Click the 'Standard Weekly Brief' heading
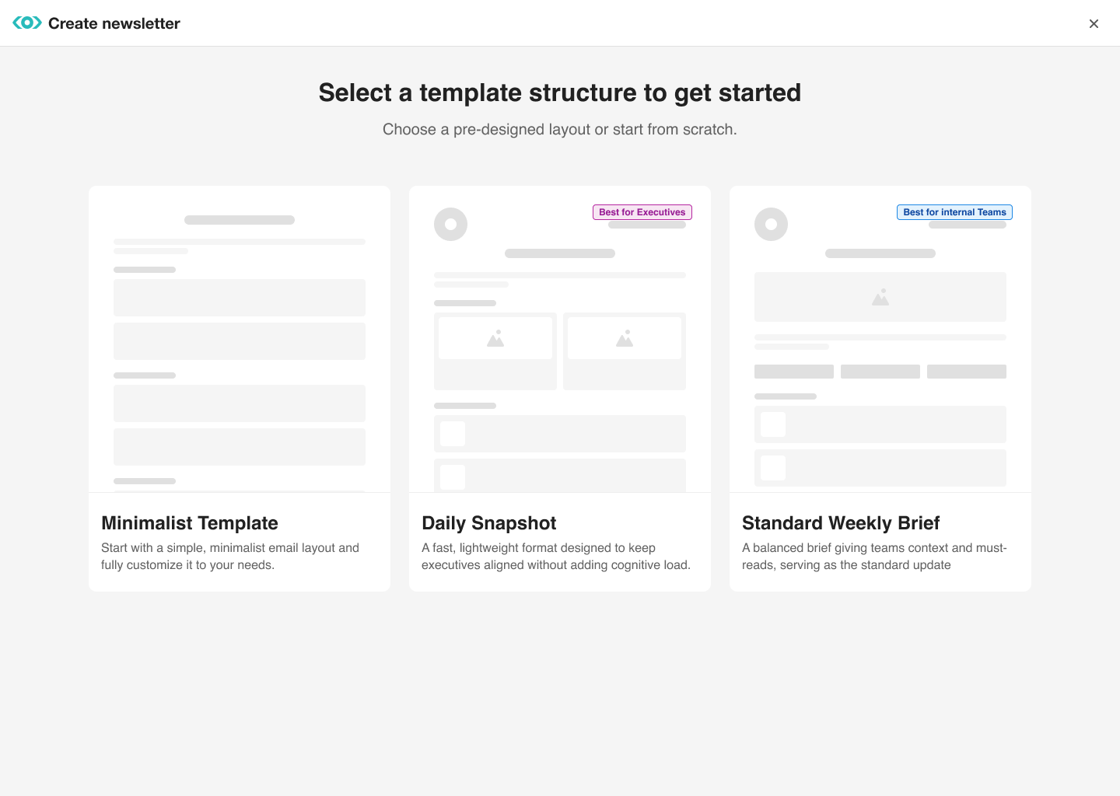Screen dimensions: 1120x796 click(840, 523)
